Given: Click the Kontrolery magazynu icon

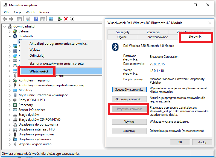Looking at the screenshot, I should (15, 80).
